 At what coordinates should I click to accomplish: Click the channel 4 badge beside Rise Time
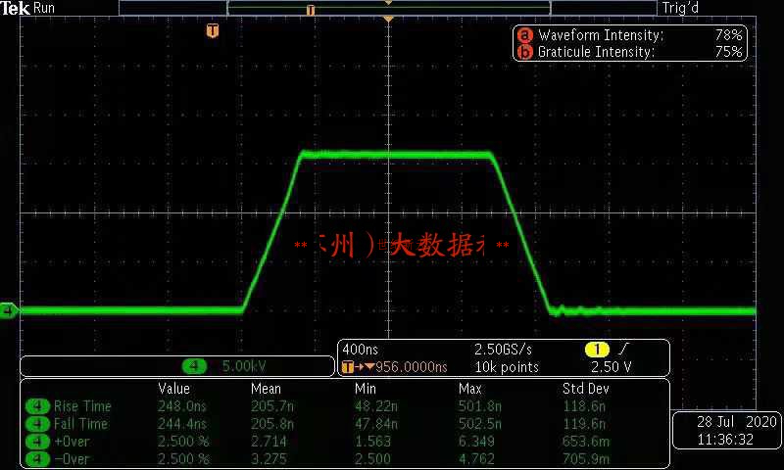click(x=38, y=406)
